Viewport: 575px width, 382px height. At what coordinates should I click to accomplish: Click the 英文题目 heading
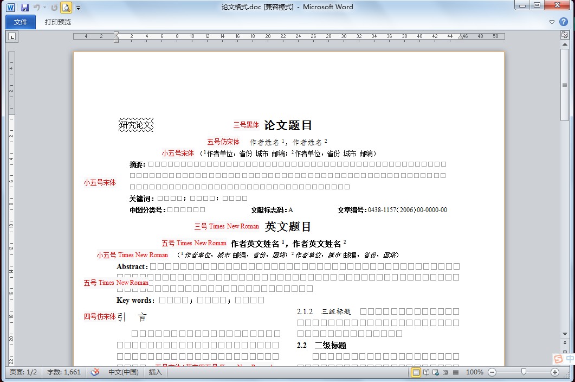click(288, 226)
